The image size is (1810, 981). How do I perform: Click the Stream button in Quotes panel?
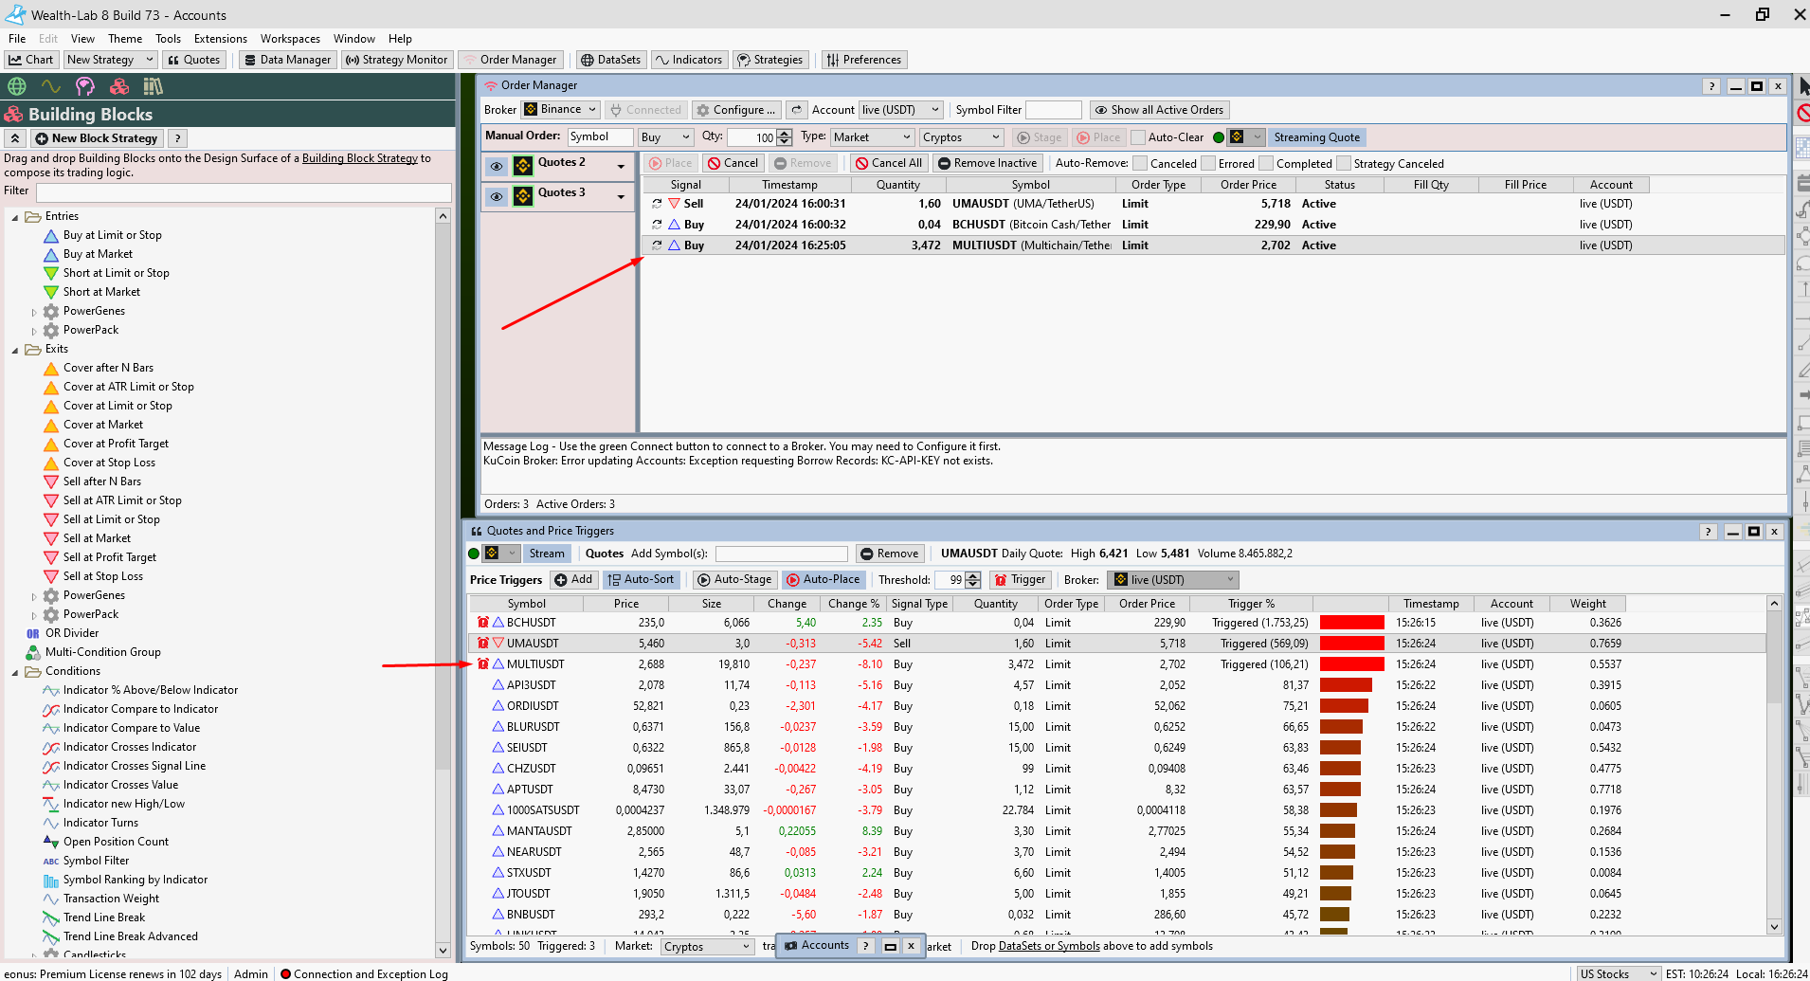click(x=547, y=554)
